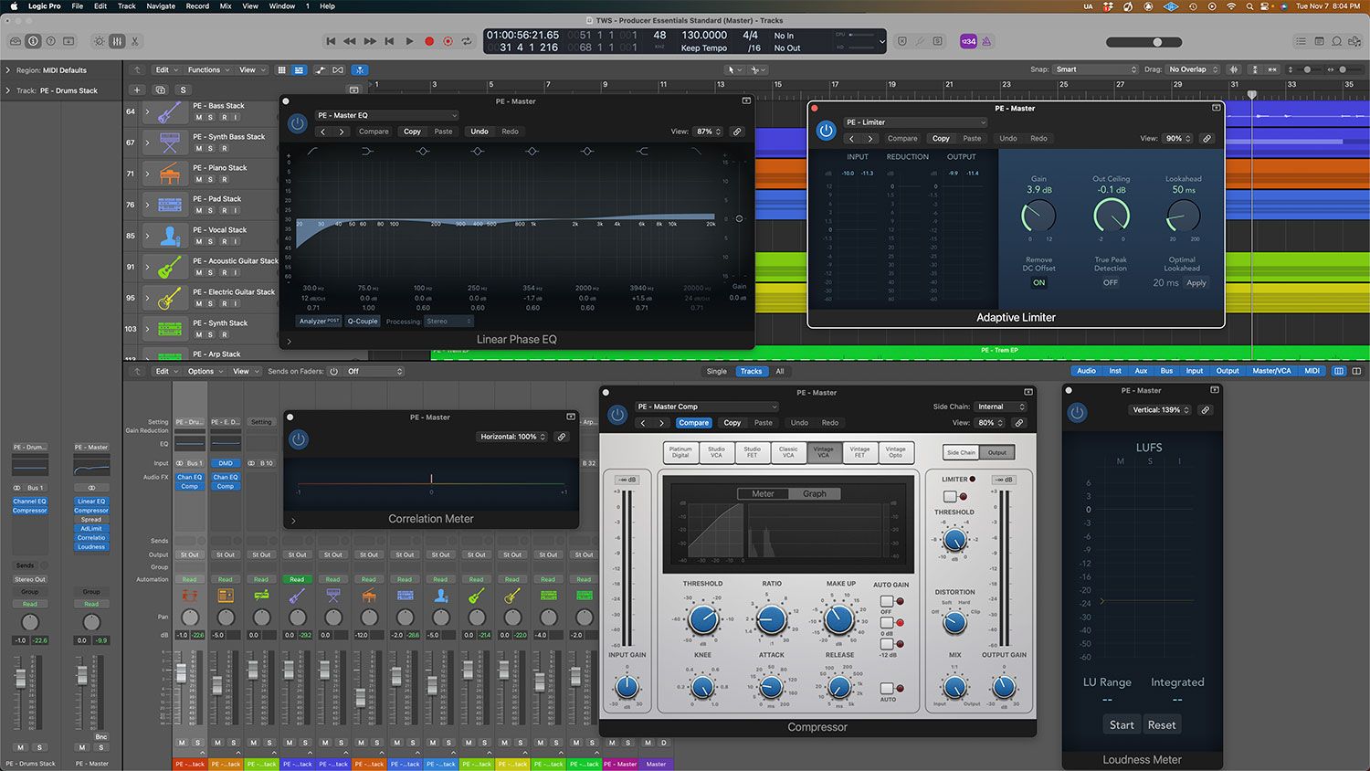The height and width of the screenshot is (771, 1370).
Task: Open the Mixer from control bar
Action: coord(117,41)
